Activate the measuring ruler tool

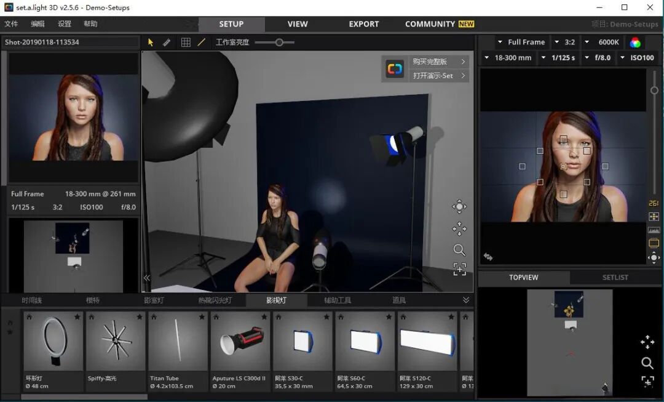pyautogui.click(x=167, y=42)
